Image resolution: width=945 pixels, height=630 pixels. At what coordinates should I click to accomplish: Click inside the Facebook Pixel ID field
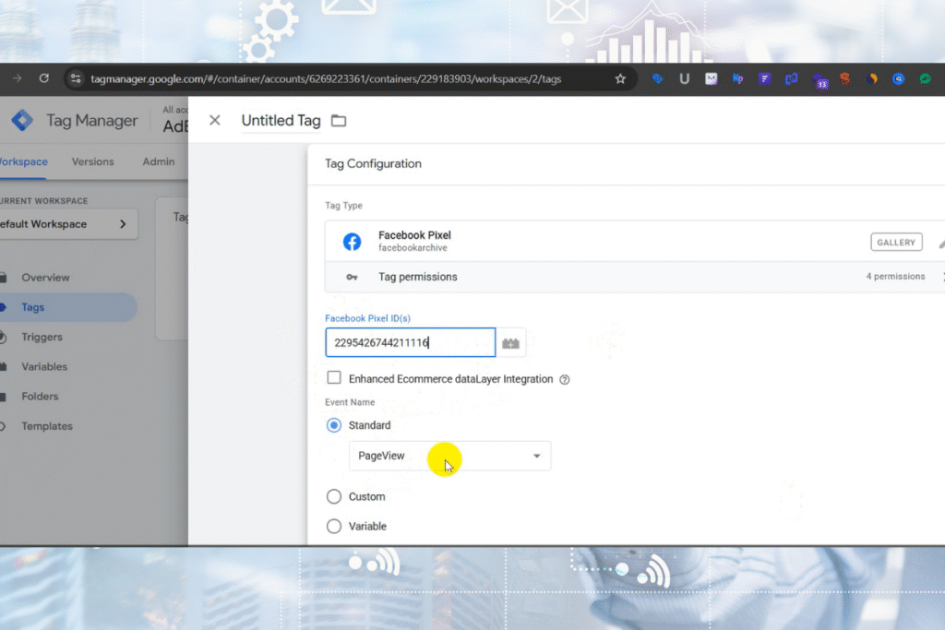411,342
